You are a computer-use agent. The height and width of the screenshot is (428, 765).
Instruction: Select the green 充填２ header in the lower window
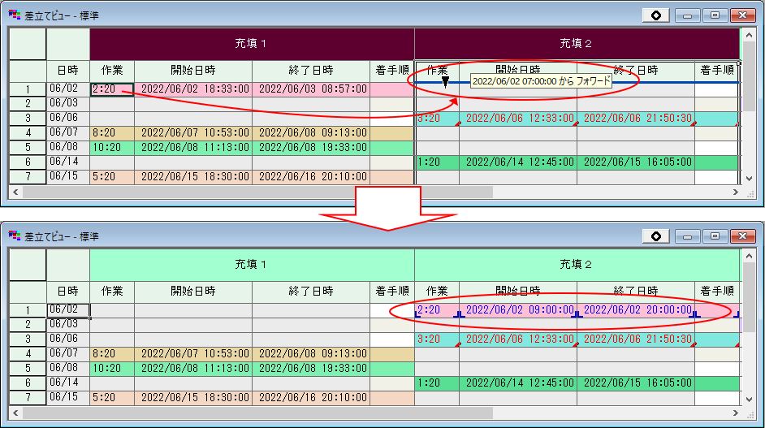pyautogui.click(x=577, y=265)
